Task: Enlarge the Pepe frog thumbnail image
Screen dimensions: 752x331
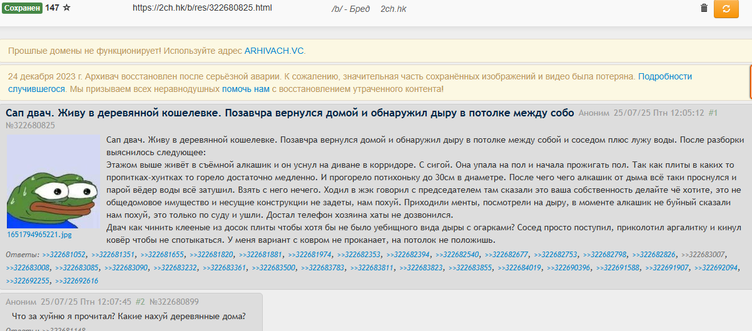Action: pos(53,181)
